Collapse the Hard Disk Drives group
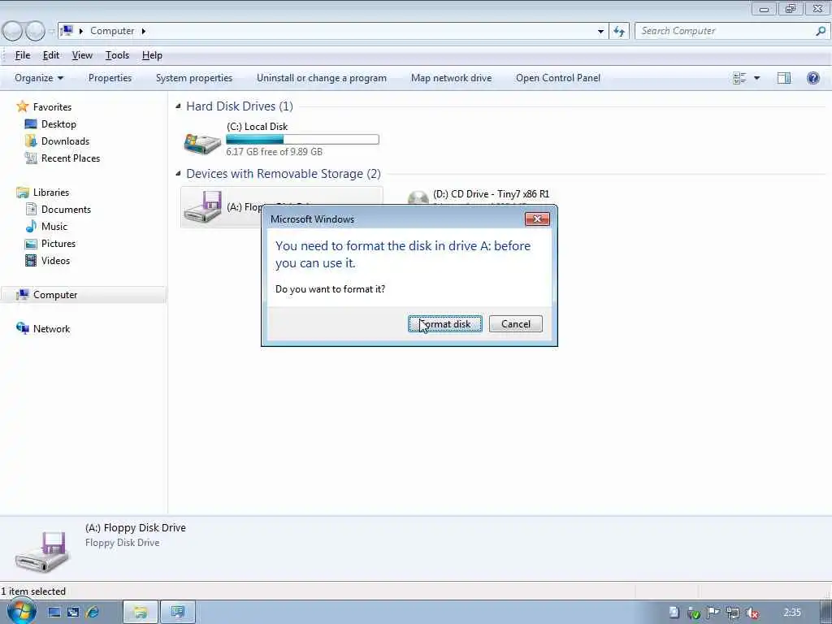The height and width of the screenshot is (624, 832). (178, 106)
